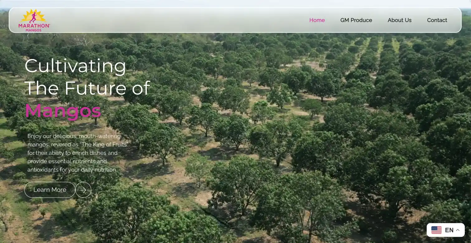Click the Learn More button
471x243 pixels.
tap(50, 190)
